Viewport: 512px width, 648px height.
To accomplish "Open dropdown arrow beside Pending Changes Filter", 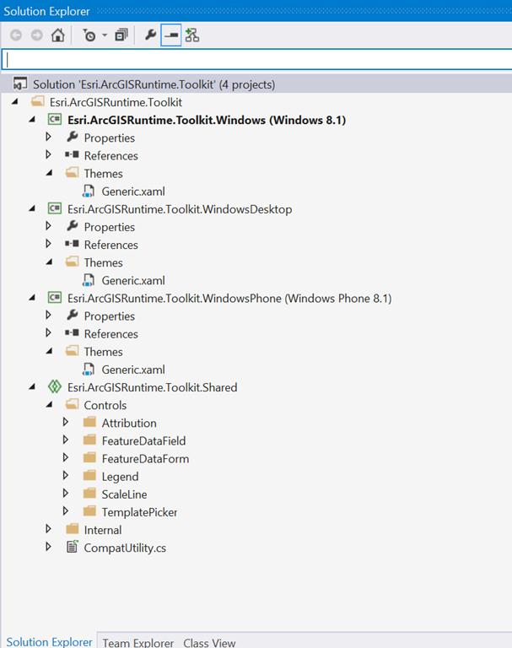I will click(105, 35).
